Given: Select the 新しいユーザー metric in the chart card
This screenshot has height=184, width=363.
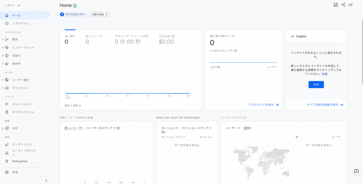Looking at the screenshot, I should click(95, 36).
